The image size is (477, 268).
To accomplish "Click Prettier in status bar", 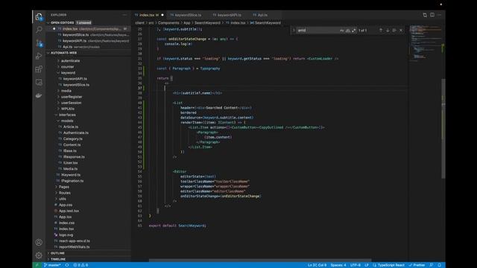I will 417,265.
